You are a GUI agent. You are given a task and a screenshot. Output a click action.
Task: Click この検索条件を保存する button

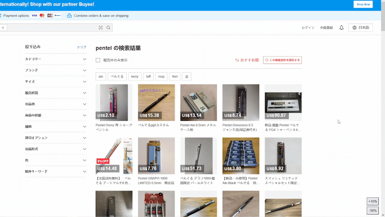[x=282, y=60]
